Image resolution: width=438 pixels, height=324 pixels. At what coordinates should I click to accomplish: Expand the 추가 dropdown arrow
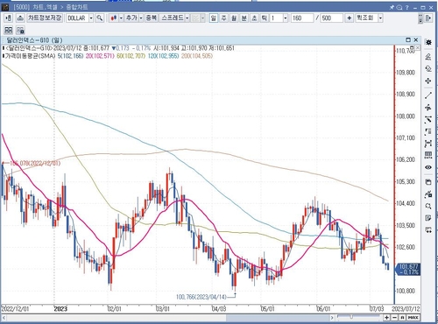click(x=141, y=18)
